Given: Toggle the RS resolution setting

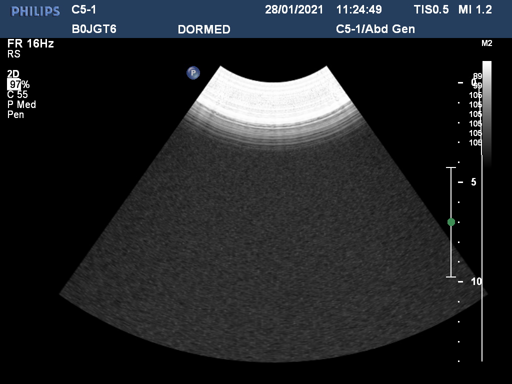Looking at the screenshot, I should [13, 54].
